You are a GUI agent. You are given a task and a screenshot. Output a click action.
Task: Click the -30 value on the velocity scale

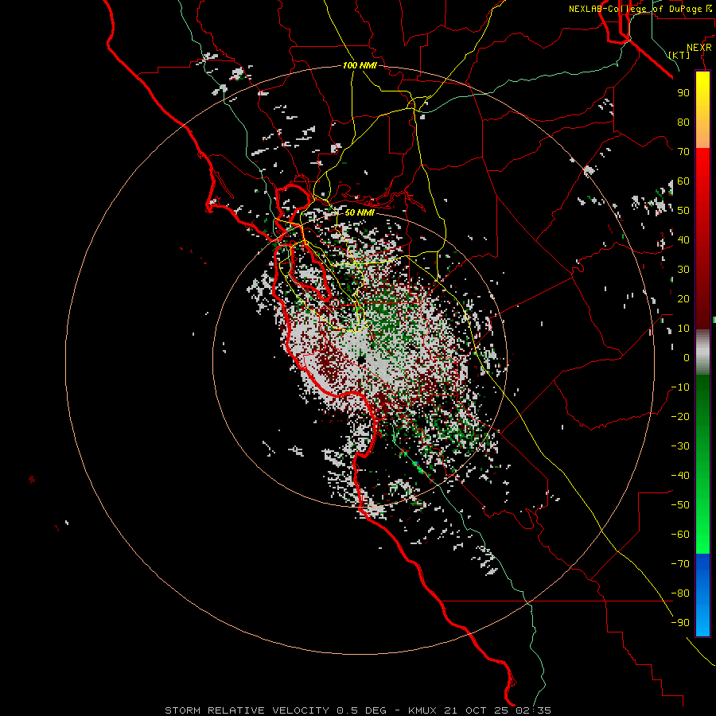tap(680, 446)
